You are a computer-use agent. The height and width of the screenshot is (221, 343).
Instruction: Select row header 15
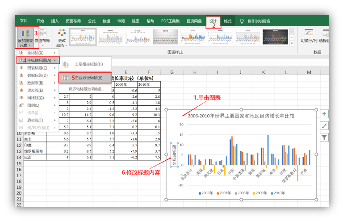[x=19, y=164]
